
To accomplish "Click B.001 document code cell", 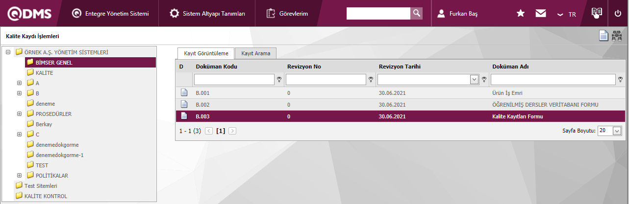I will coord(202,92).
